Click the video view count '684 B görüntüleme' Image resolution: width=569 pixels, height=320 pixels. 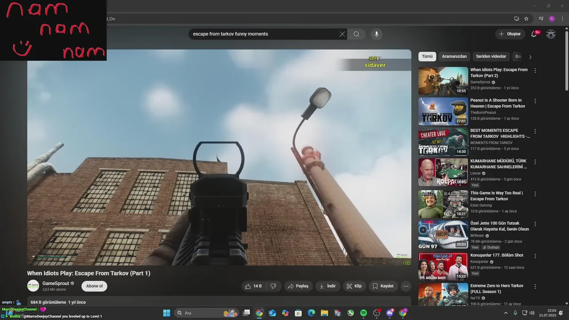[x=48, y=302]
